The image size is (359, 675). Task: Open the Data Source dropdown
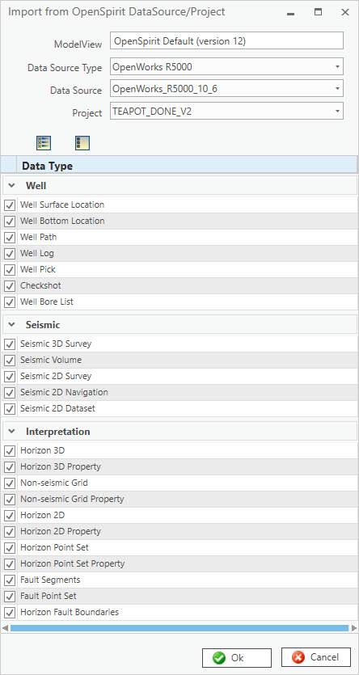(x=227, y=89)
